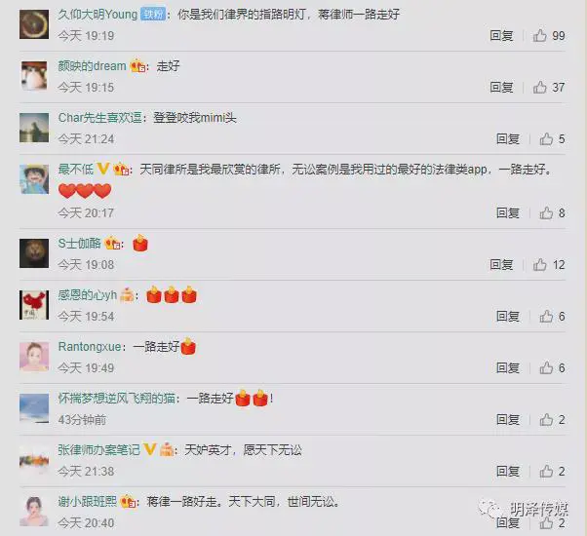Like 感恩的心yh's three-candle comment

(x=546, y=316)
